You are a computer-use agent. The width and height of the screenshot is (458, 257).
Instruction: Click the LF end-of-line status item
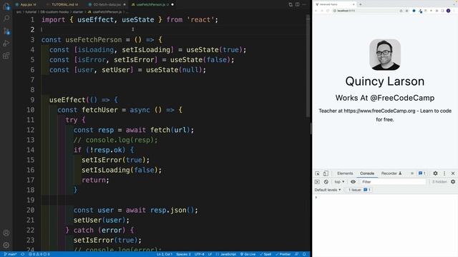tap(210, 254)
